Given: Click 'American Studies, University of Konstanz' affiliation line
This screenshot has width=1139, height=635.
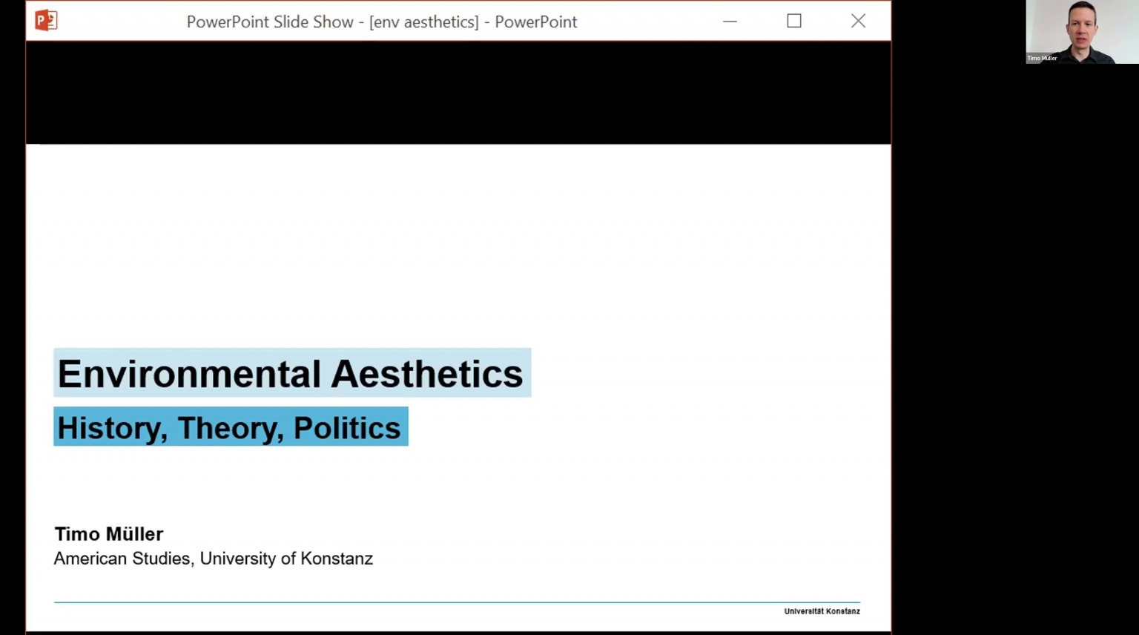Looking at the screenshot, I should (213, 559).
